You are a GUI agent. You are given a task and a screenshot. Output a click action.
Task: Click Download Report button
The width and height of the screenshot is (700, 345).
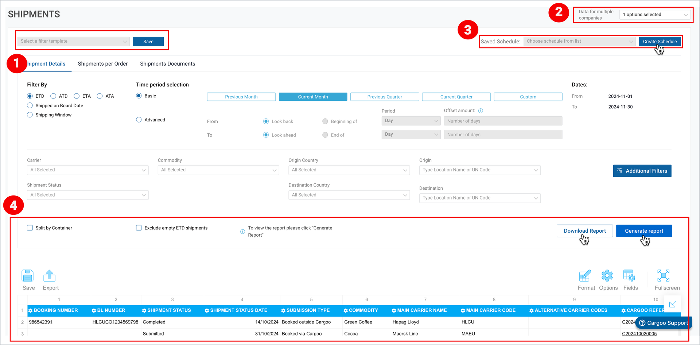pyautogui.click(x=585, y=231)
